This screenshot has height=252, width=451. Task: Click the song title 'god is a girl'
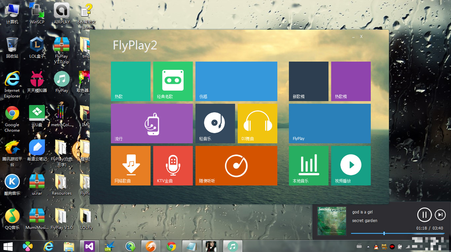coord(363,212)
